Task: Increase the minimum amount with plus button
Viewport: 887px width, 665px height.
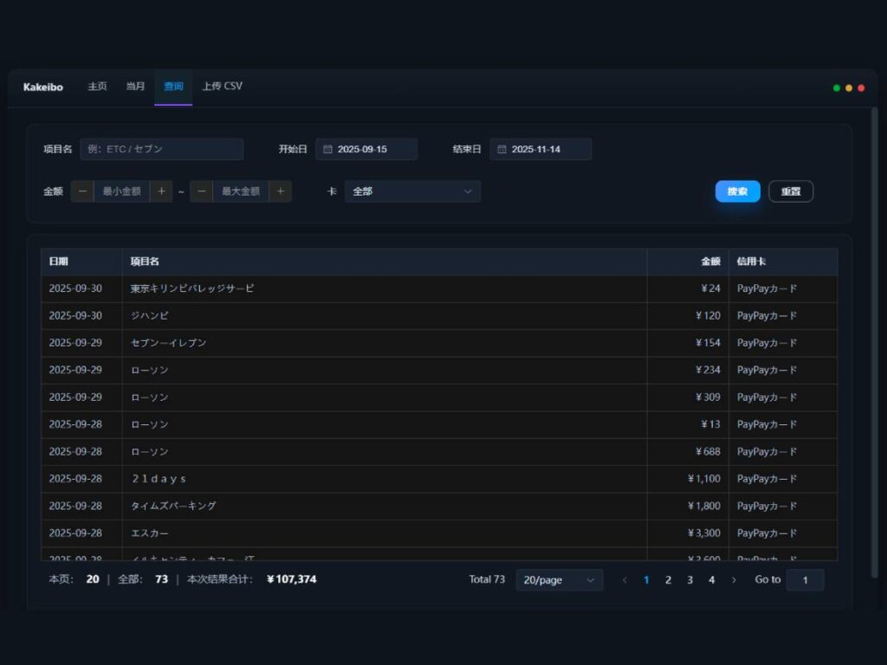Action: pos(161,191)
